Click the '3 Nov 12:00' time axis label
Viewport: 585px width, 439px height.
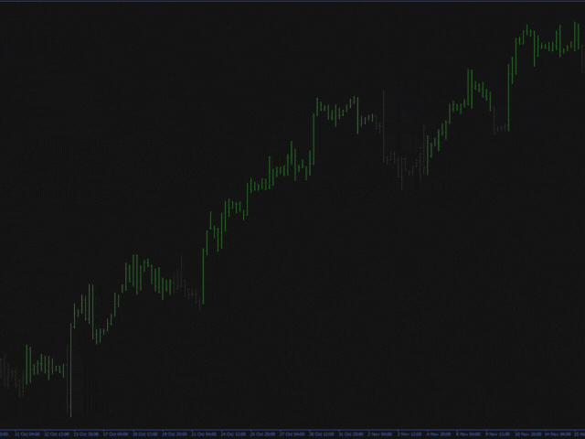pos(409,434)
